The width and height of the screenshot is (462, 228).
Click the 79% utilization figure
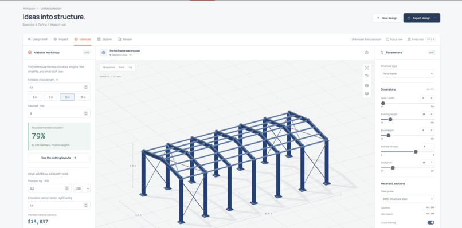38,136
